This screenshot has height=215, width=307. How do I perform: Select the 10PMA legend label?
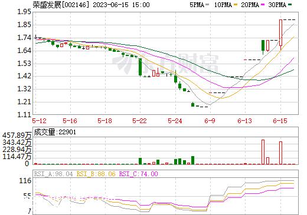pyautogui.click(x=223, y=5)
